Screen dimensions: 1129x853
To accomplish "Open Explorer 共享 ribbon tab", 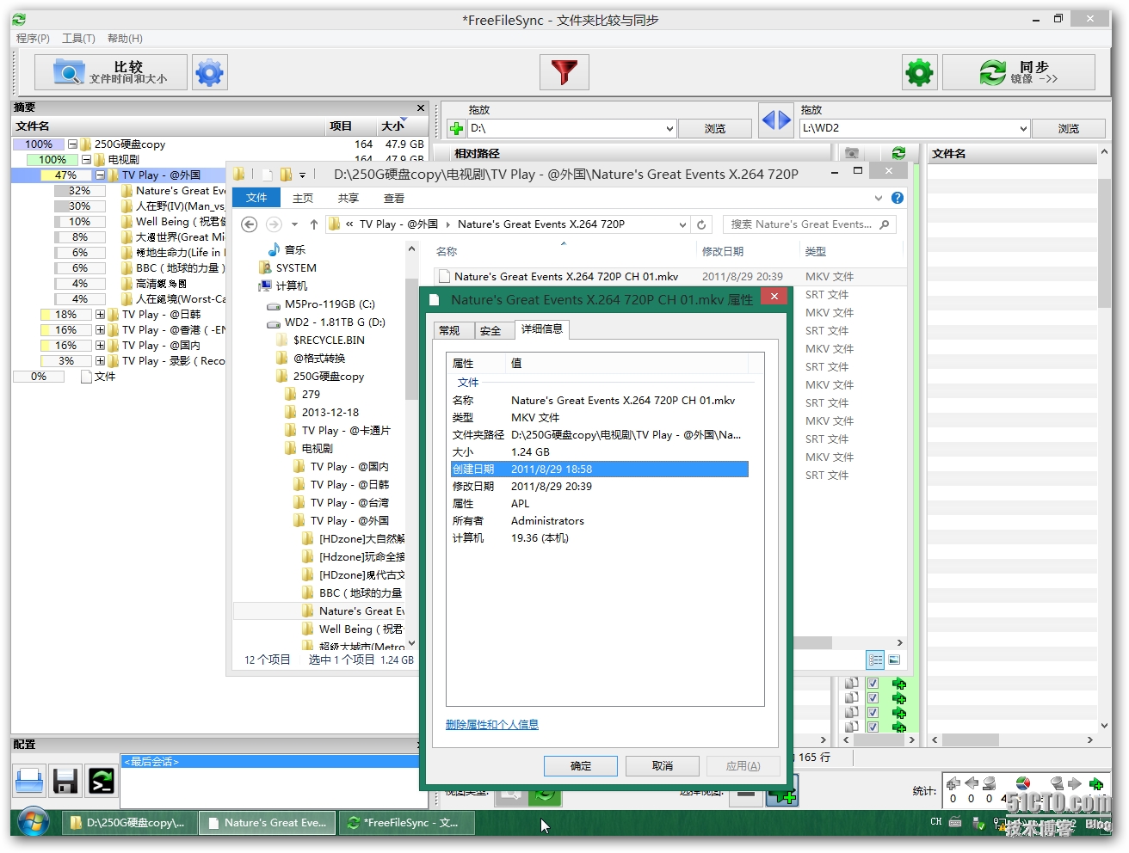I will point(349,198).
